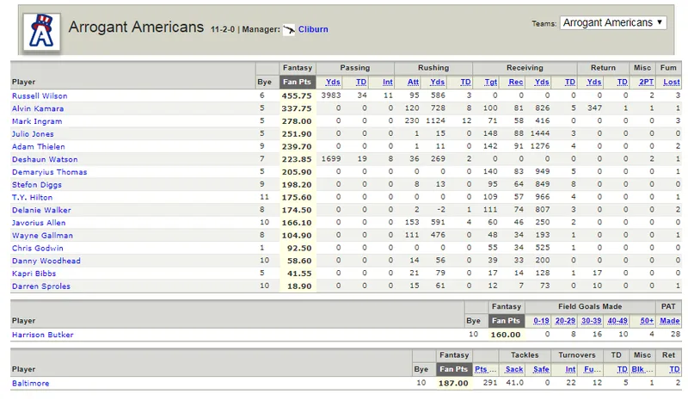688x400 pixels.
Task: Sort by Receiving Tgt column header
Action: pos(490,82)
